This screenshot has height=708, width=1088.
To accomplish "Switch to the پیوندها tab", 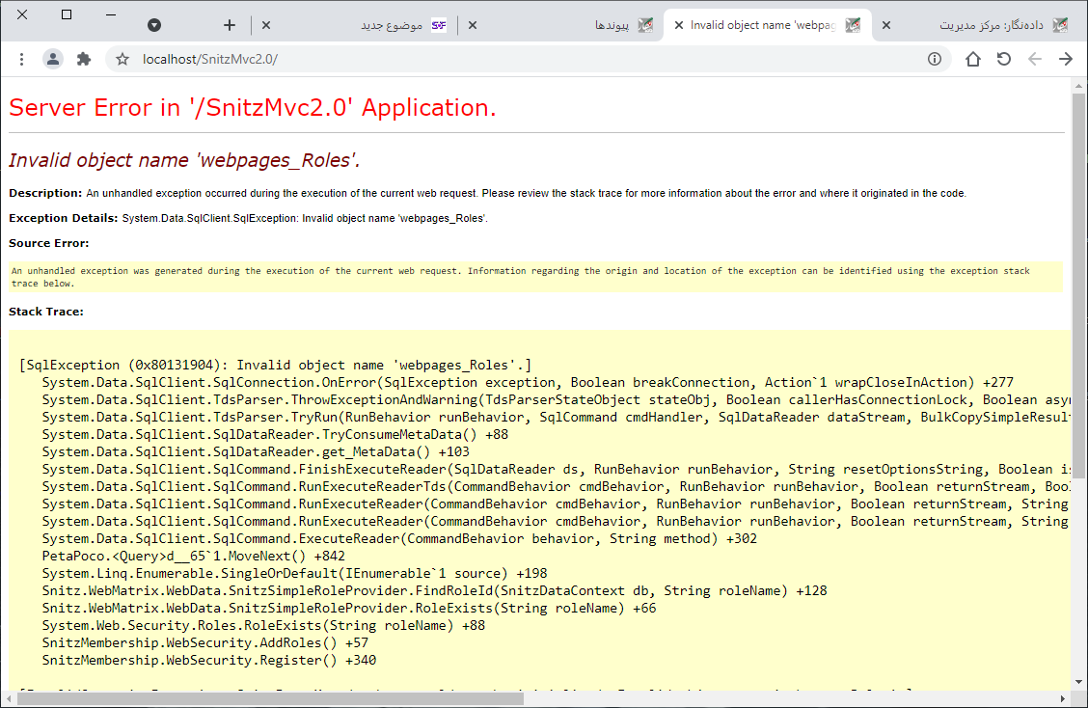I will pyautogui.click(x=612, y=25).
